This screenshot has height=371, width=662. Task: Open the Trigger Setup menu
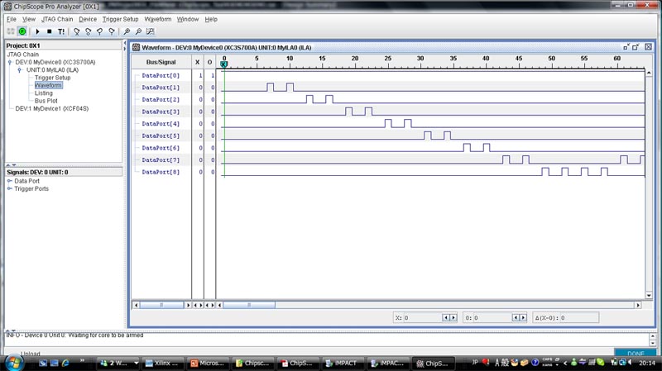tap(120, 19)
